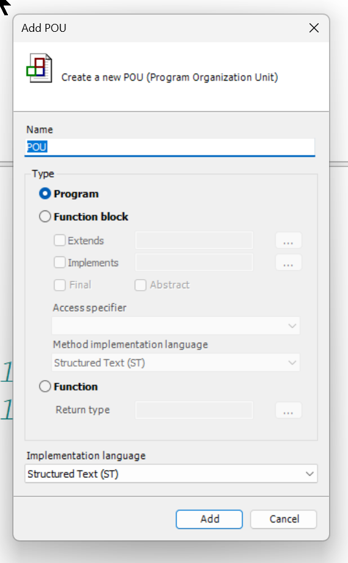Open the Implementation language dropdown

coord(171,474)
